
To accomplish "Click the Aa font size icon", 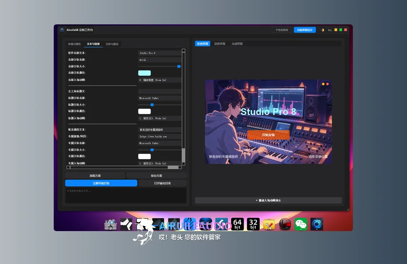I will pos(330,30).
